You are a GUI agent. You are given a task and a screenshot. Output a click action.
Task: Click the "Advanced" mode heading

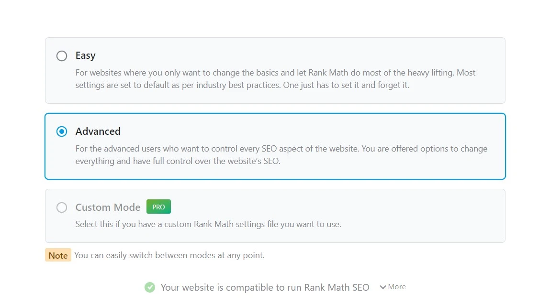click(x=98, y=131)
